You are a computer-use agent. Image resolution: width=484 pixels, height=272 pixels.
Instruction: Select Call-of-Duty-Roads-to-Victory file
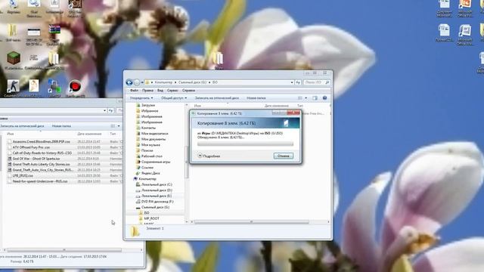point(42,153)
